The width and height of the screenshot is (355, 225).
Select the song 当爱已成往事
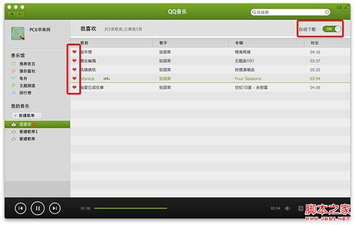coord(92,87)
